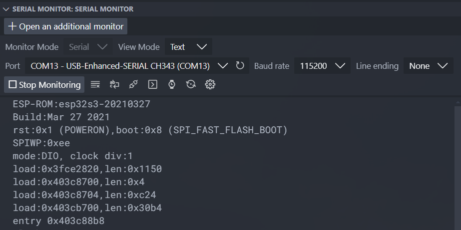Click the Stop Monitoring square icon
Screen dimensions: 461x230
(12, 85)
